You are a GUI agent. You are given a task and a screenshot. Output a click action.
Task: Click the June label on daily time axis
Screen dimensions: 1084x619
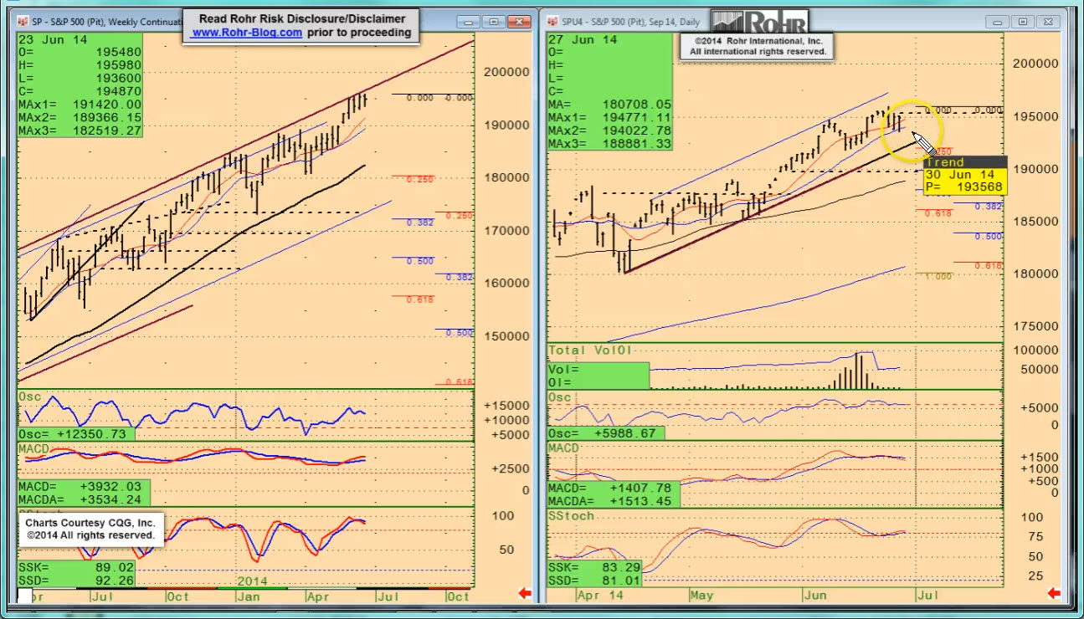(x=814, y=596)
